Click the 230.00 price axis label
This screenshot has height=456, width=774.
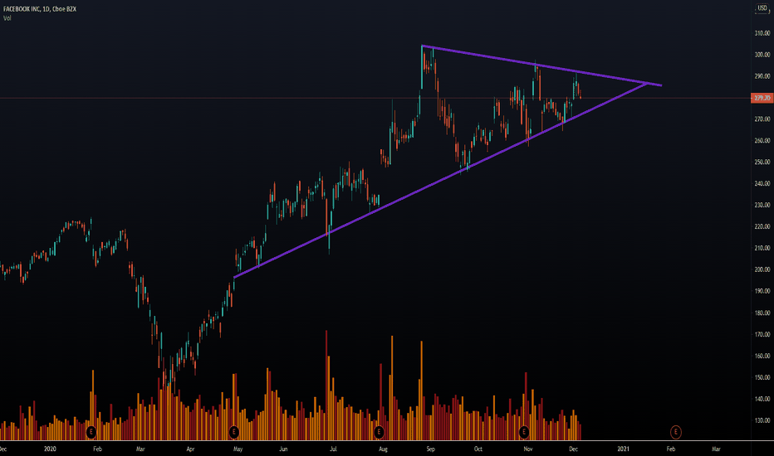pyautogui.click(x=762, y=205)
